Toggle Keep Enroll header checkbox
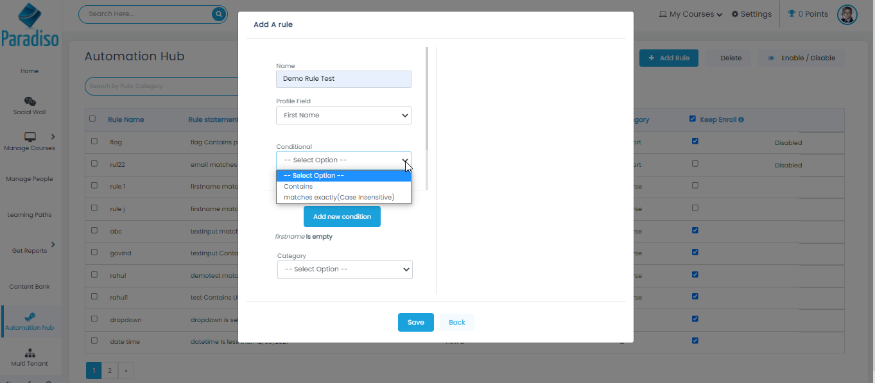 coord(693,119)
